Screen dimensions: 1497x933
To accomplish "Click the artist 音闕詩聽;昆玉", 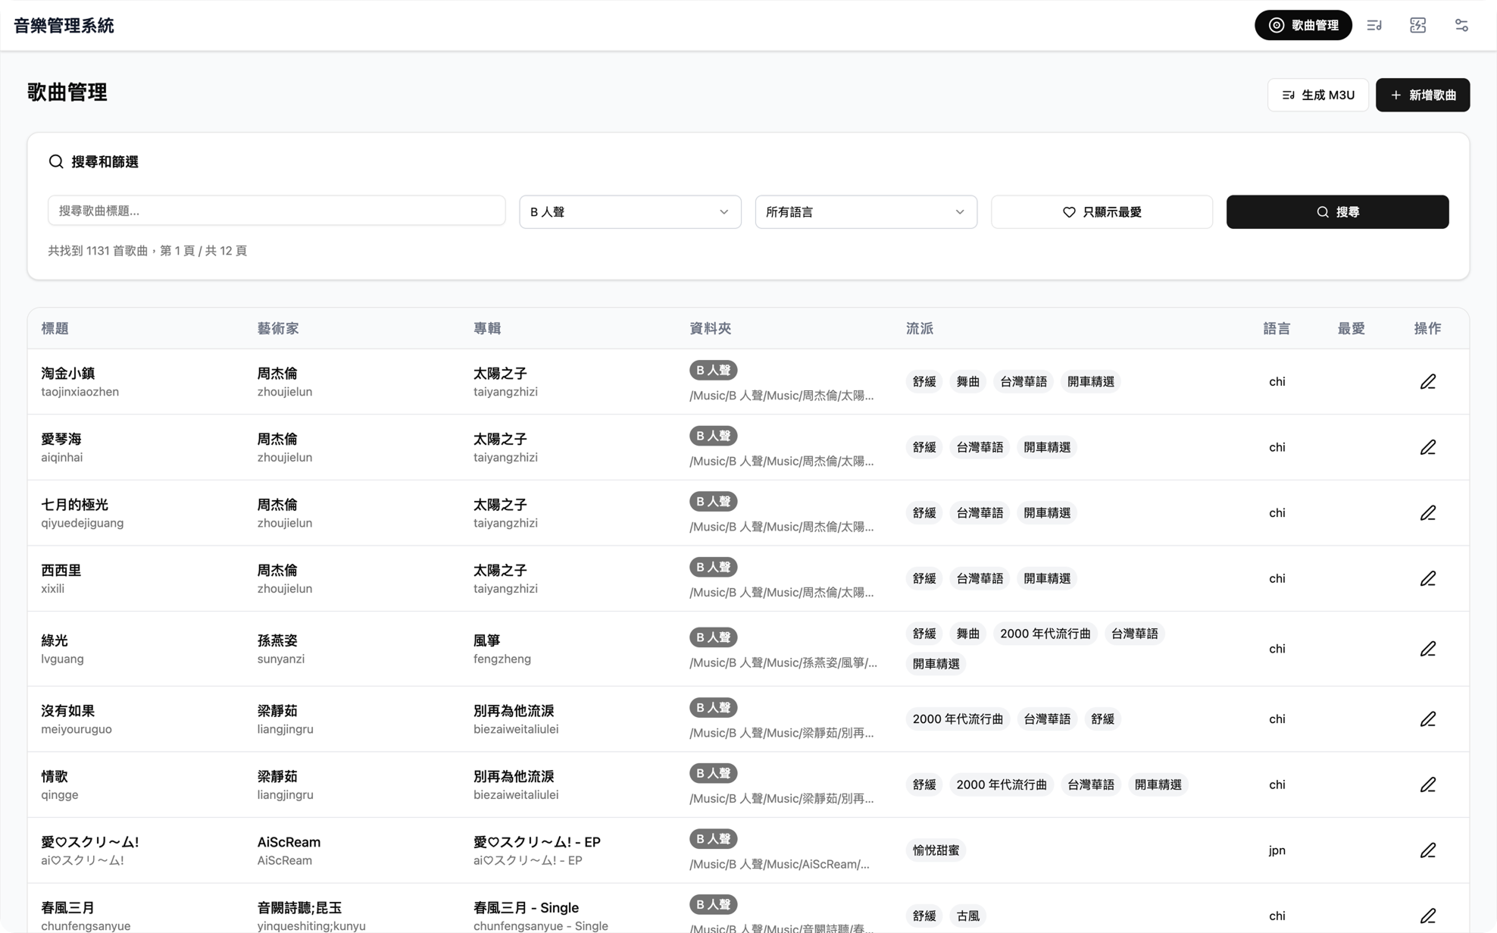I will tap(299, 907).
